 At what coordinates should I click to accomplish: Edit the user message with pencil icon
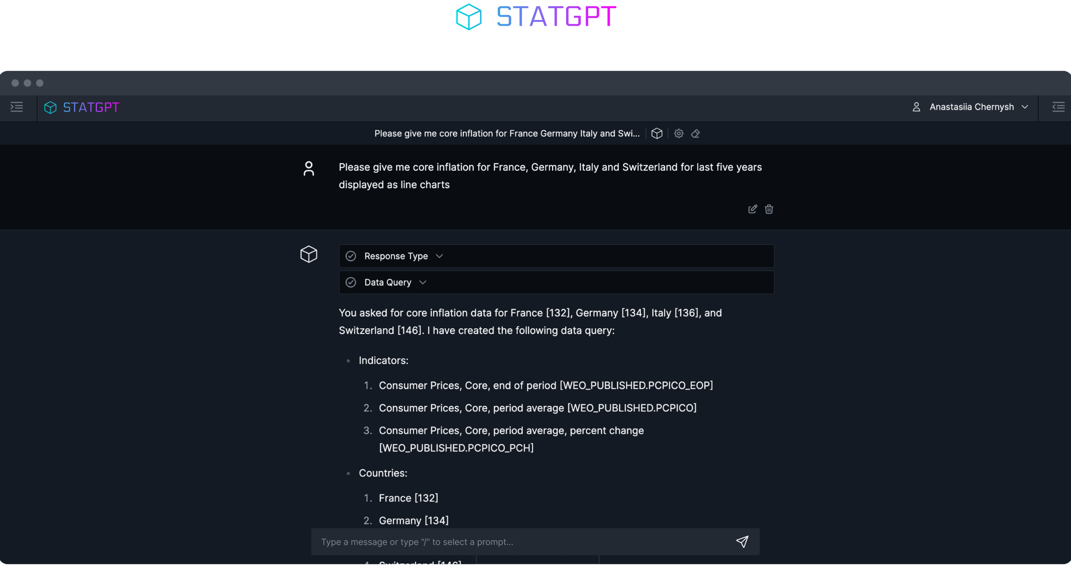(x=752, y=209)
